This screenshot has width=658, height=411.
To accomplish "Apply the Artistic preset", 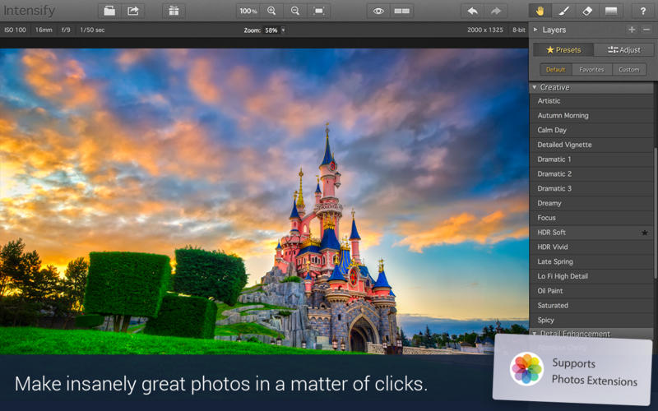I will (591, 101).
